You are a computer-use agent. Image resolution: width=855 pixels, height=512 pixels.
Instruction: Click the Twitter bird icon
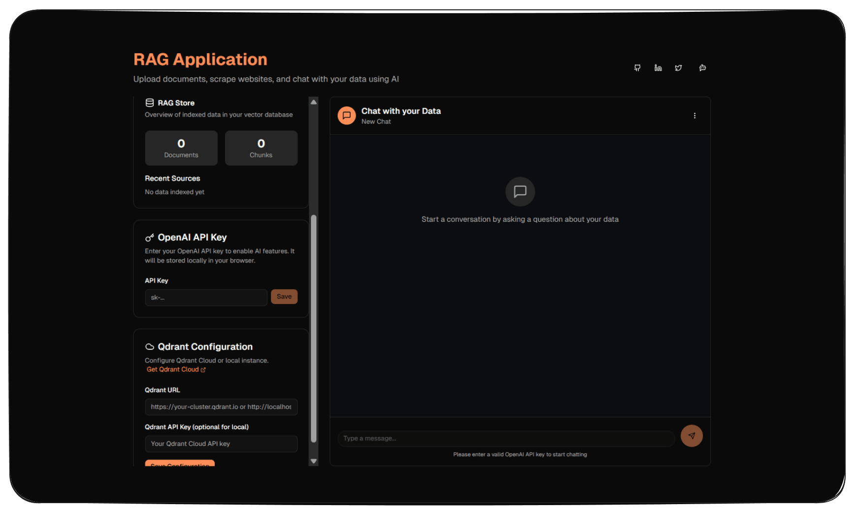point(678,68)
